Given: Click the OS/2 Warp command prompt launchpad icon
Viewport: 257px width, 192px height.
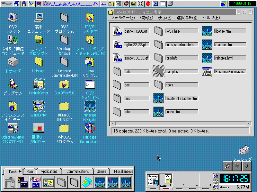Looking at the screenshot, I should coord(36,182).
